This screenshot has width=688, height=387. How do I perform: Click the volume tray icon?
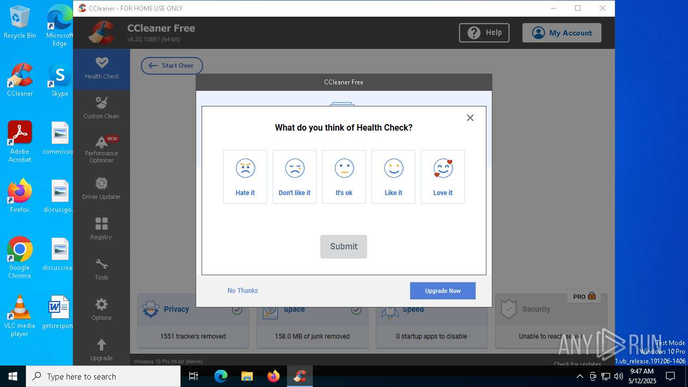tap(618, 376)
